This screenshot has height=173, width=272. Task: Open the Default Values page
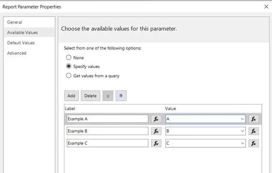(x=21, y=43)
